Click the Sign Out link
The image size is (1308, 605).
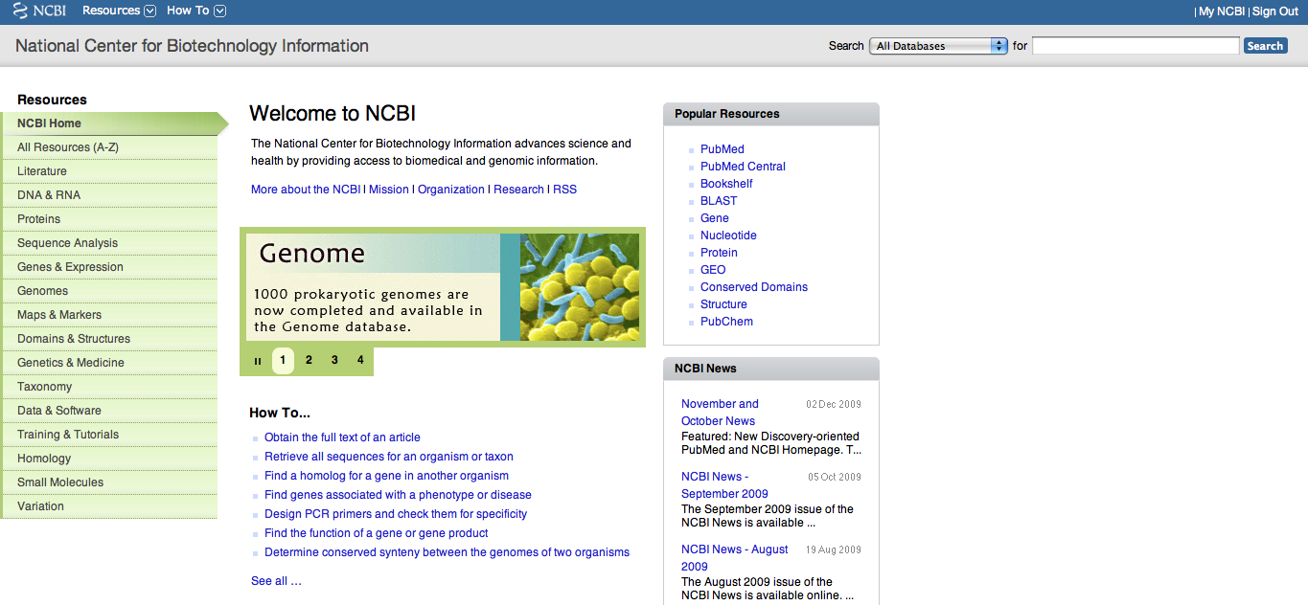coord(1275,11)
